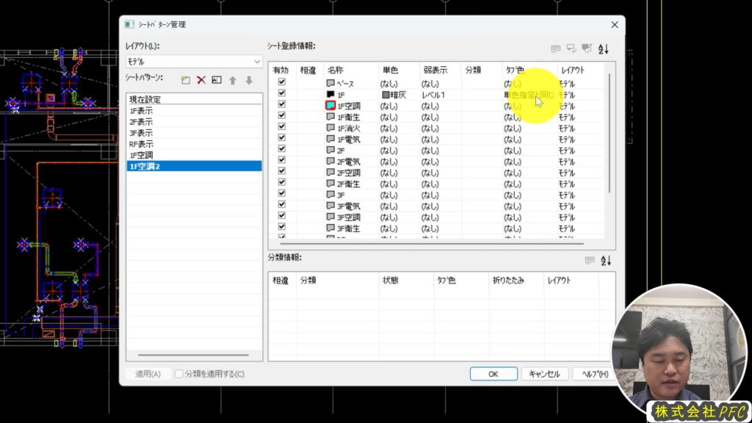Screen dimensions: 752x423
Task: Click the rename sheet pattern icon
Action: click(217, 80)
